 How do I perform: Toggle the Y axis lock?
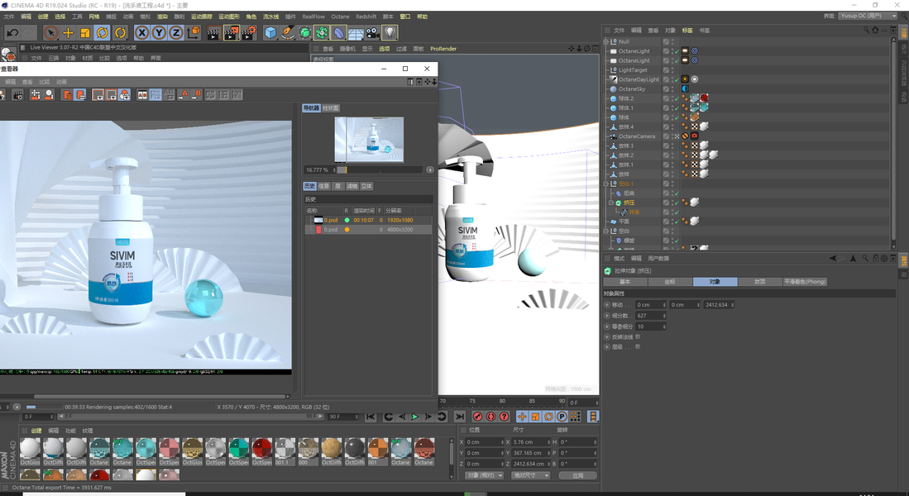(158, 33)
